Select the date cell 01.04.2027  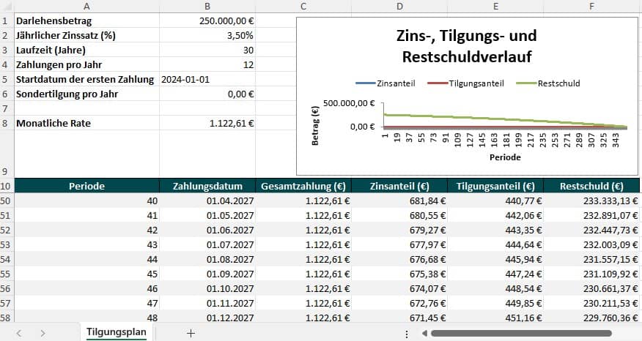pyautogui.click(x=207, y=201)
